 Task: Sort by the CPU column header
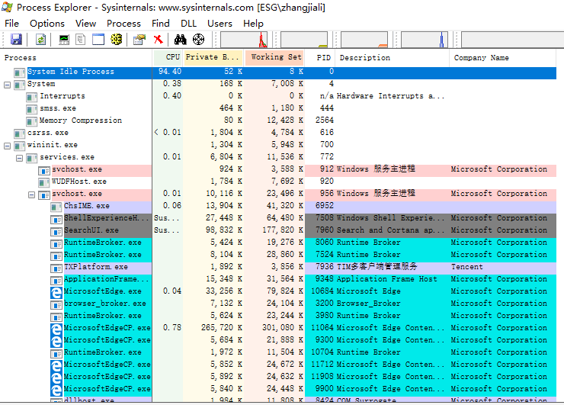pyautogui.click(x=168, y=58)
